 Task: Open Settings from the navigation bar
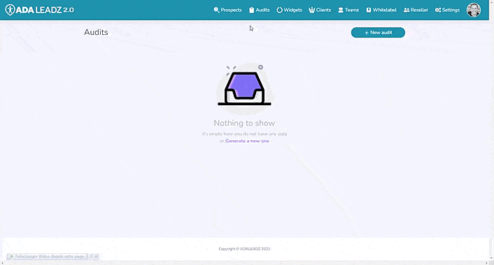[x=447, y=10]
